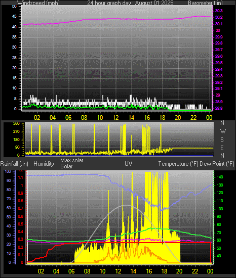Screen dimensions: 236x278
Task: Click the 0.5 value on the red rainfall axis
Action: pyautogui.click(x=21, y=224)
